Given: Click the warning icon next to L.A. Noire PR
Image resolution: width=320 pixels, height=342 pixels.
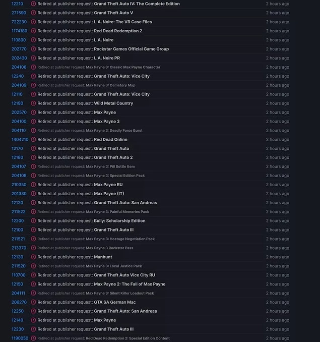Looking at the screenshot, I should point(33,58).
